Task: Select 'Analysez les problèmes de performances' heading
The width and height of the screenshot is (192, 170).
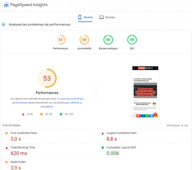Action: coord(40,25)
